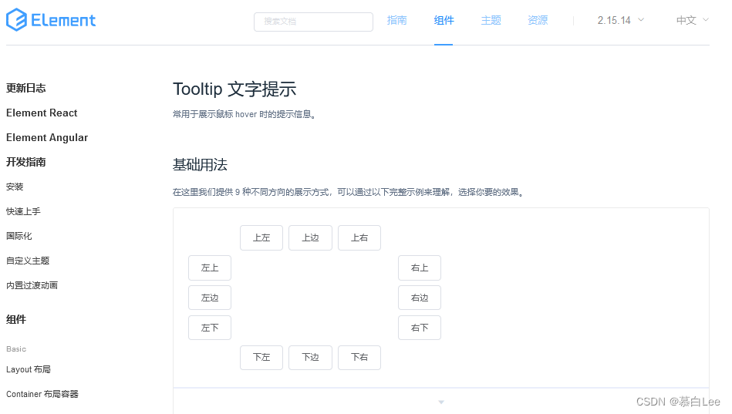
Task: Click the Element logo
Action: point(51,20)
